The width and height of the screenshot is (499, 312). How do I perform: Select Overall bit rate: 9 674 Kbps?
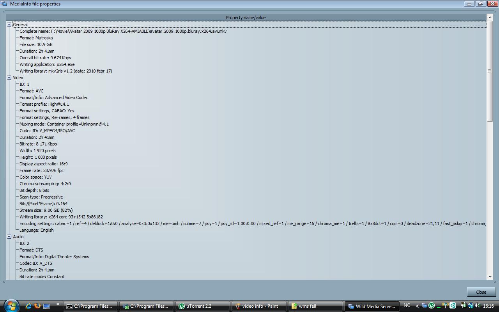click(x=45, y=58)
